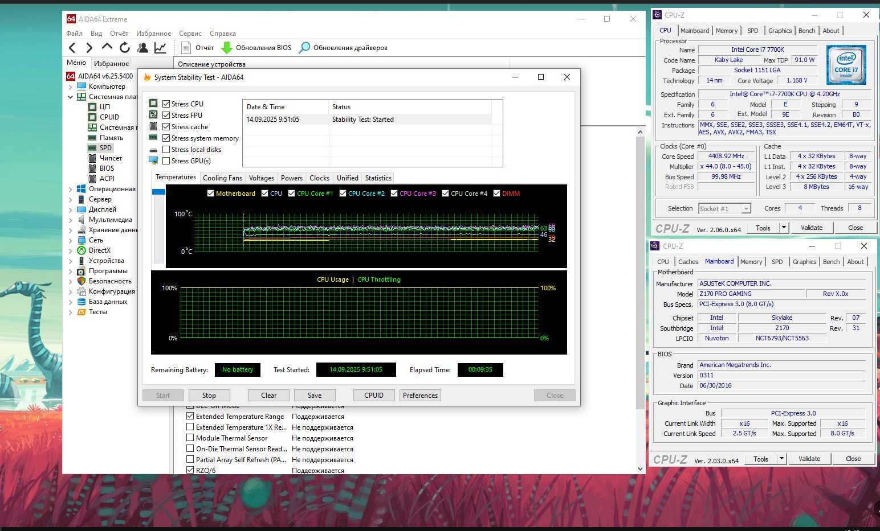Click the AIDA64 back navigation arrow
Image resolution: width=880 pixels, height=531 pixels.
pyautogui.click(x=72, y=48)
